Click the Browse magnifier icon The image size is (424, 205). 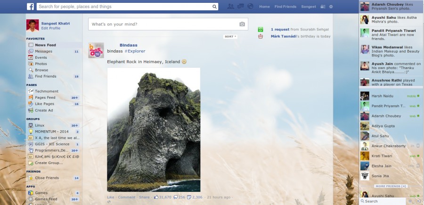click(31, 70)
